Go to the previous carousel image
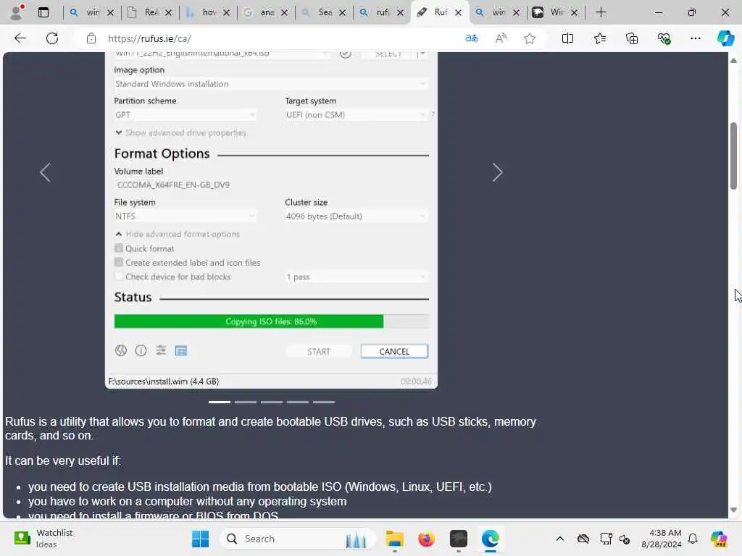This screenshot has width=742, height=556. tap(45, 172)
